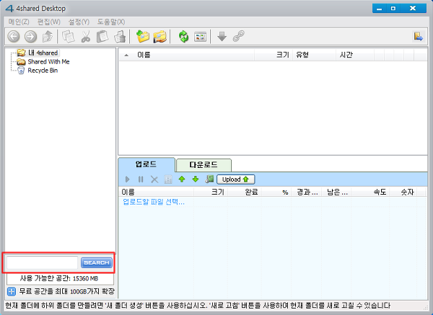Click the Copy toolbar icon
This screenshot has width=433, height=315.
(x=69, y=37)
